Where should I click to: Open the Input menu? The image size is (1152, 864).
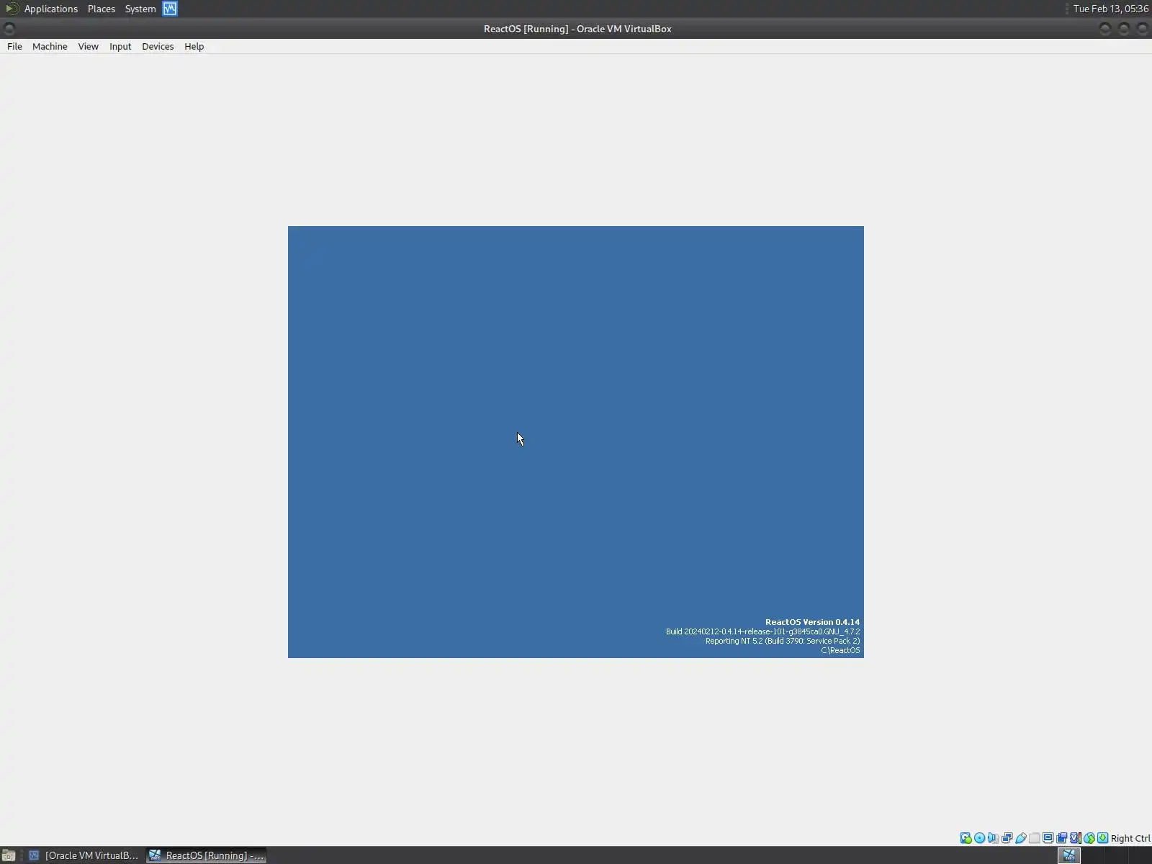(x=120, y=46)
